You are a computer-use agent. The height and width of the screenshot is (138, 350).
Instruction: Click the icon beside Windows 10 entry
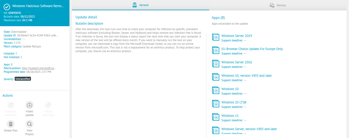[x=215, y=91]
